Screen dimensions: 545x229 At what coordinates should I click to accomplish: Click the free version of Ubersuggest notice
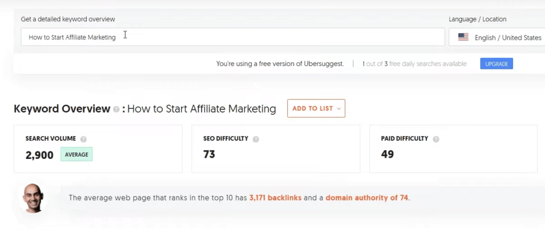pos(279,64)
